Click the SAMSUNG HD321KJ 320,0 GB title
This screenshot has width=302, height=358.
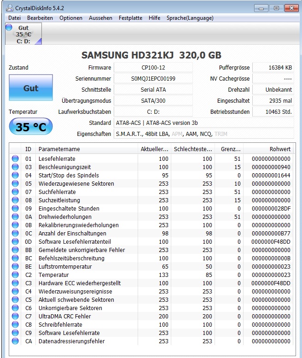click(151, 55)
